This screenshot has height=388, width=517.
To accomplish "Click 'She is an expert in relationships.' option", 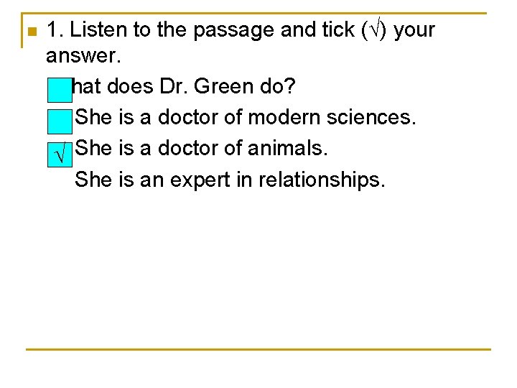I will point(230,179).
